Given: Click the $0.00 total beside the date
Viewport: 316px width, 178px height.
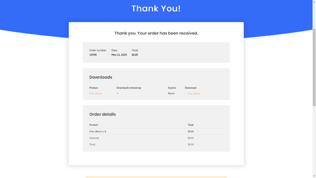Looking at the screenshot, I should 135,55.
